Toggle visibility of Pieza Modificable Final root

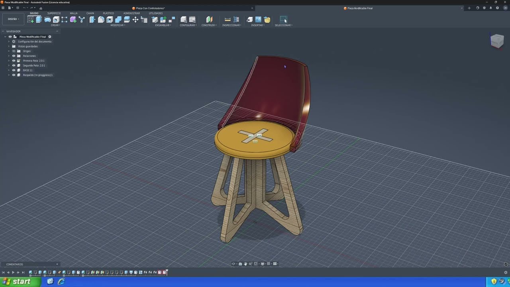pyautogui.click(x=10, y=37)
